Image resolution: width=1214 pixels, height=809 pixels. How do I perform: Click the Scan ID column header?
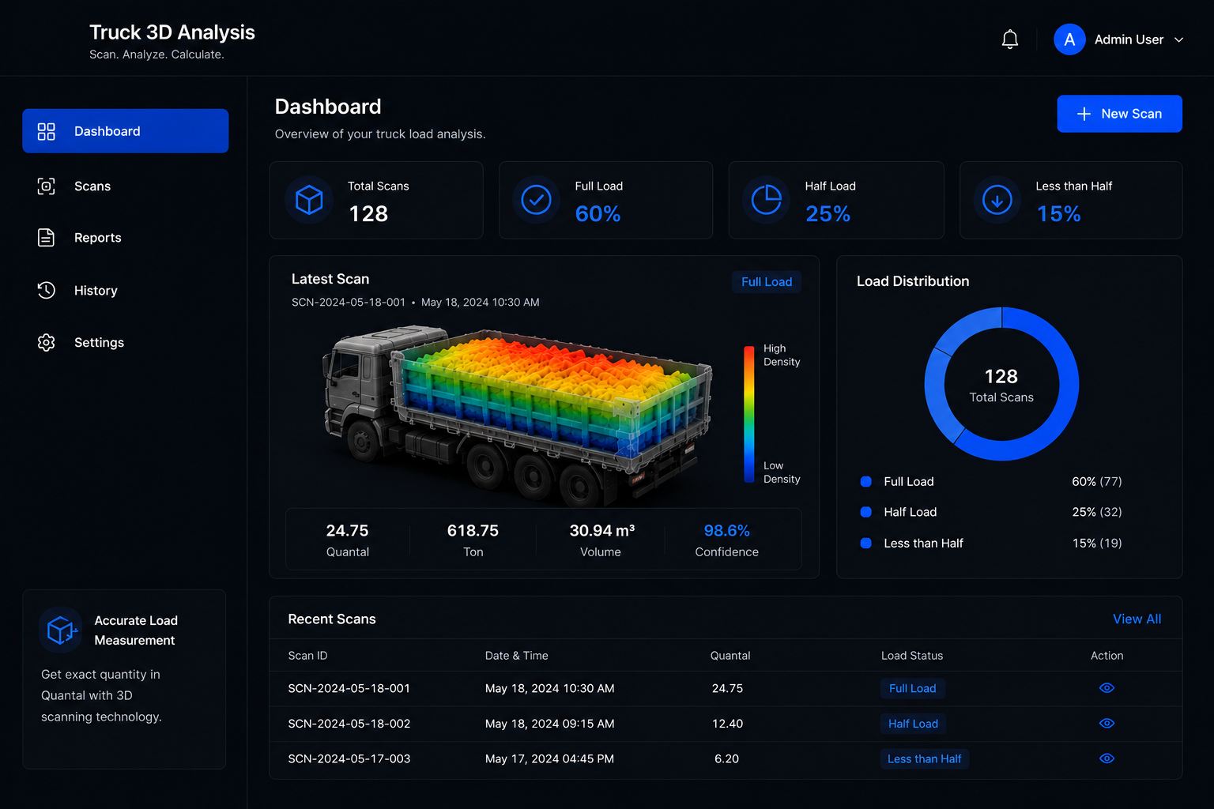[307, 656]
